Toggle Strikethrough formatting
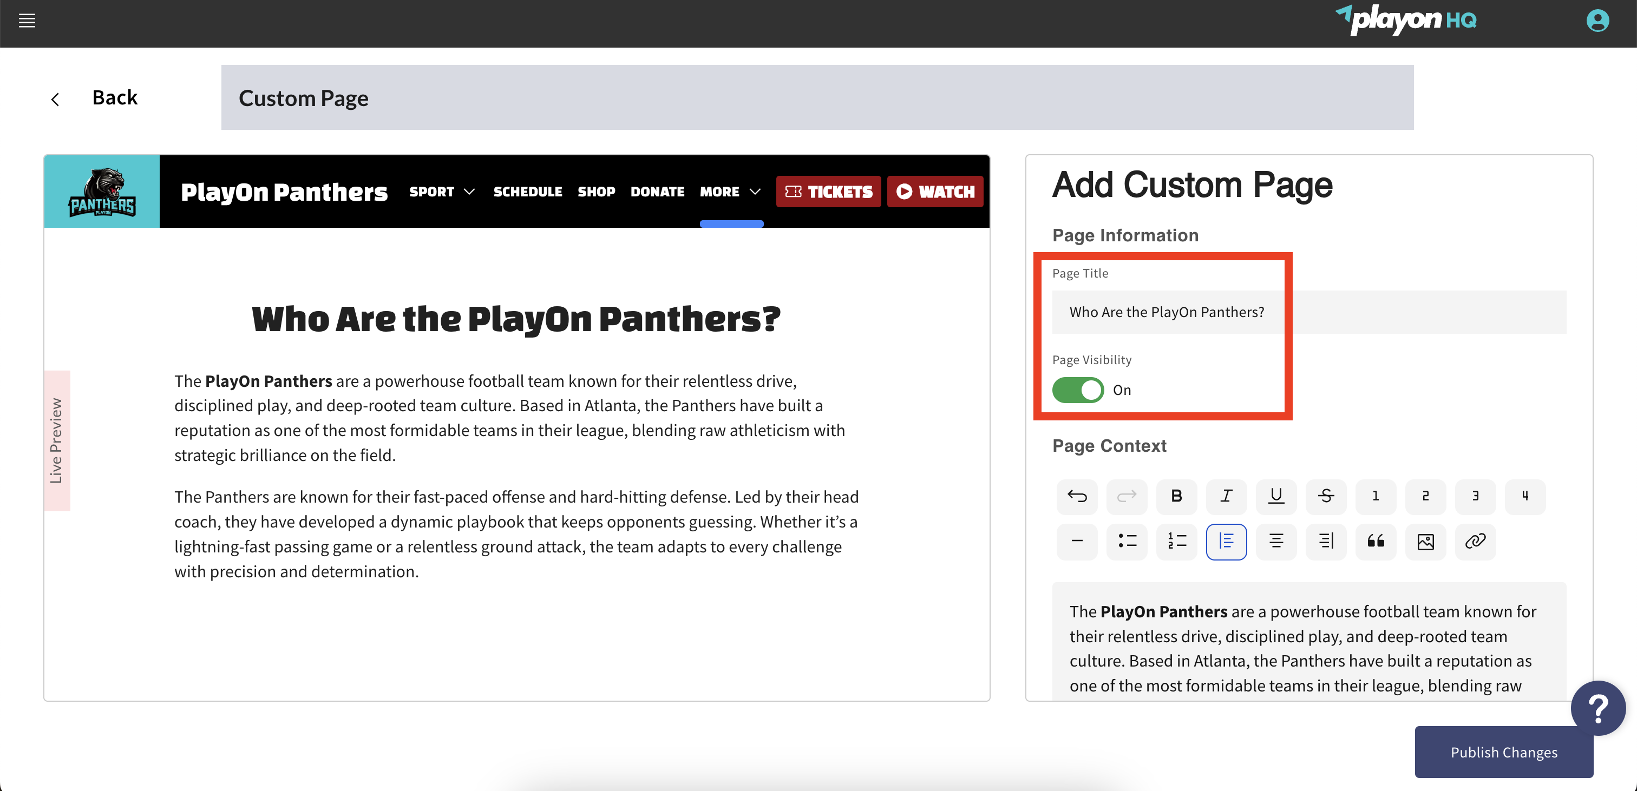 pyautogui.click(x=1326, y=496)
